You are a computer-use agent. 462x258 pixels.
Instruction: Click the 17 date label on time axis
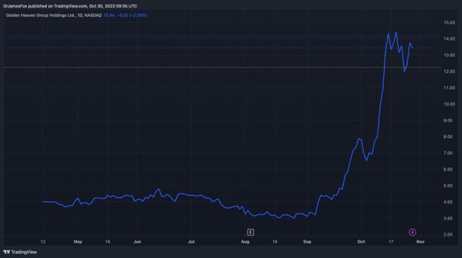[x=391, y=242]
